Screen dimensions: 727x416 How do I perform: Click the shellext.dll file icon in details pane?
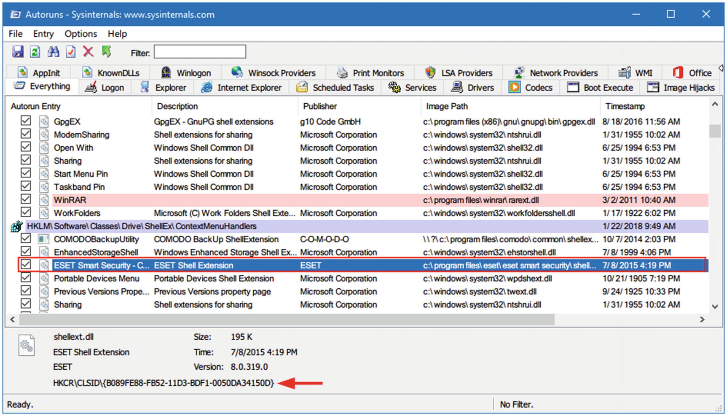pyautogui.click(x=27, y=346)
